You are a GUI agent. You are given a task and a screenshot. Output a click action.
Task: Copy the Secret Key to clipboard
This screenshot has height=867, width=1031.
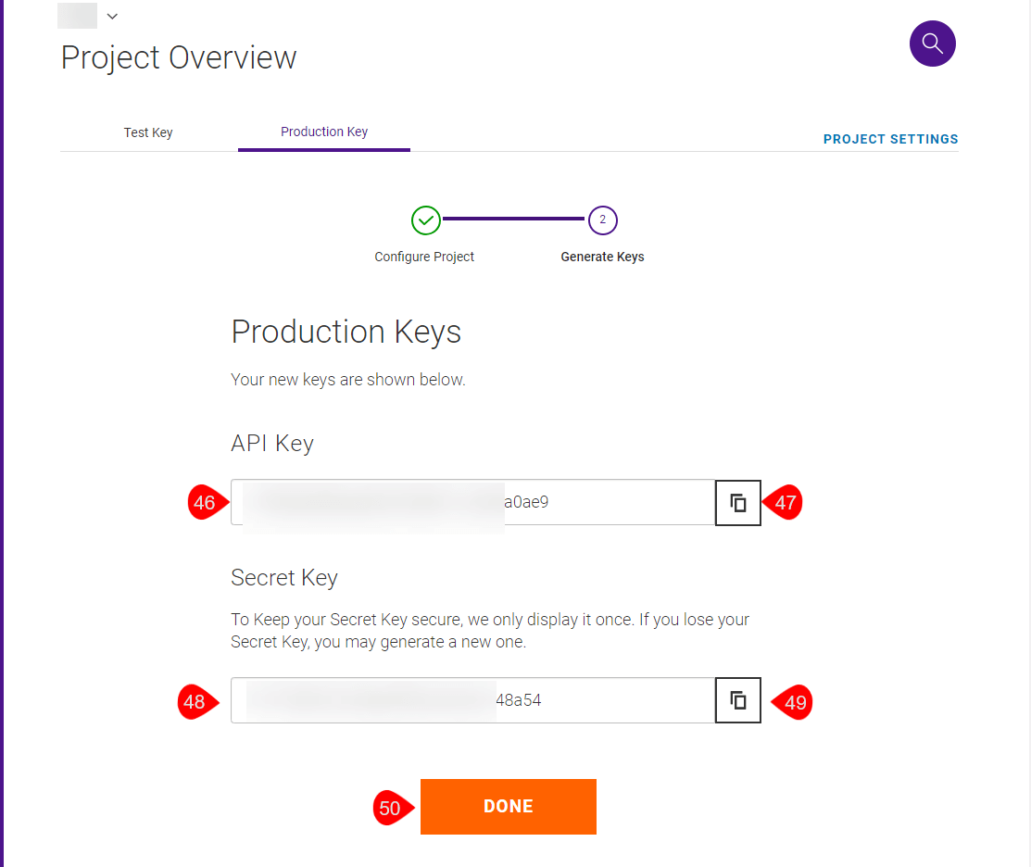[738, 700]
